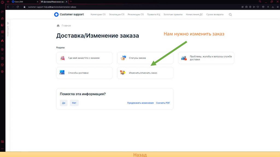The image size is (280, 157).
Task: Click the Помогла эта информация? heading
Action: [83, 94]
